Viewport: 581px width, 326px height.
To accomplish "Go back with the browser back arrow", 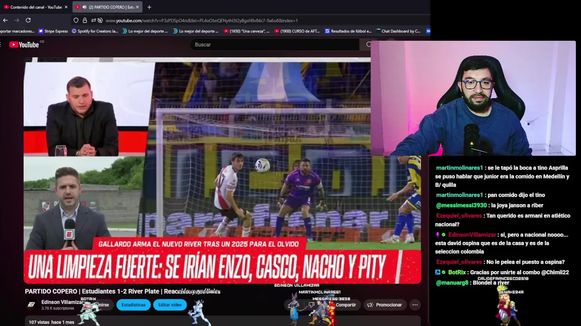I will [5, 20].
